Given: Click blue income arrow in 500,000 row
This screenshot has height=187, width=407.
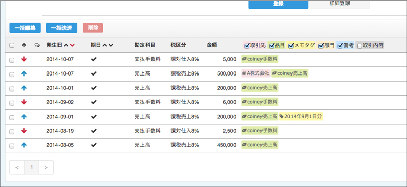Looking at the screenshot, I should coord(24,73).
